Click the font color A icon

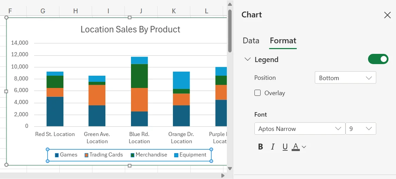pyautogui.click(x=296, y=147)
